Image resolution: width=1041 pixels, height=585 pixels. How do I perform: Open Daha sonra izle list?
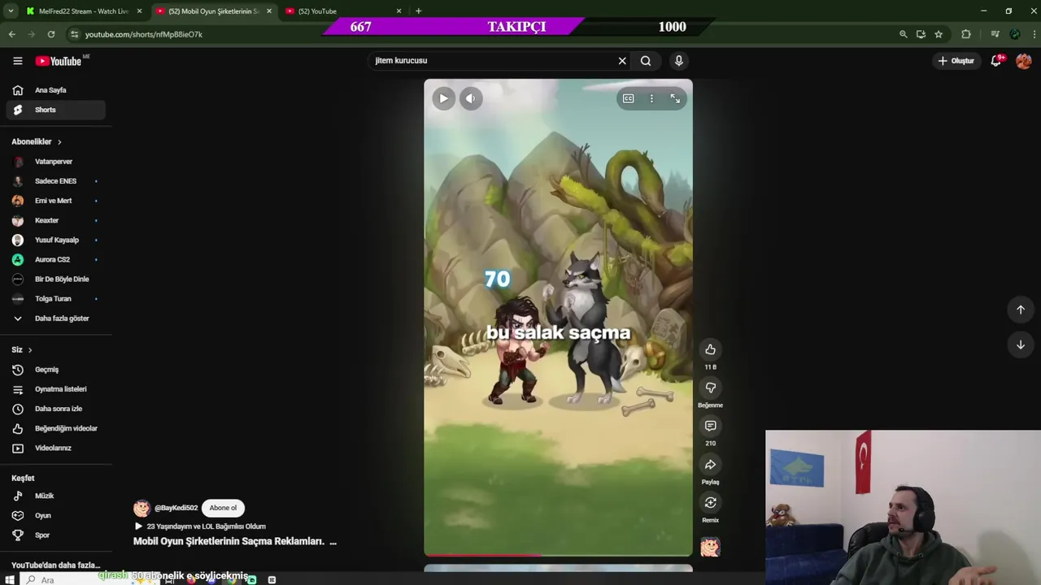tap(55, 409)
